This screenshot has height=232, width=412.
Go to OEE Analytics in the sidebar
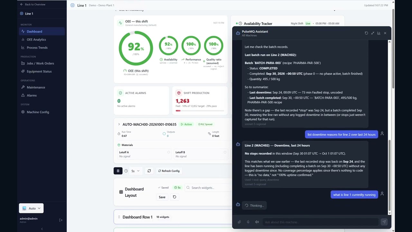42,40
